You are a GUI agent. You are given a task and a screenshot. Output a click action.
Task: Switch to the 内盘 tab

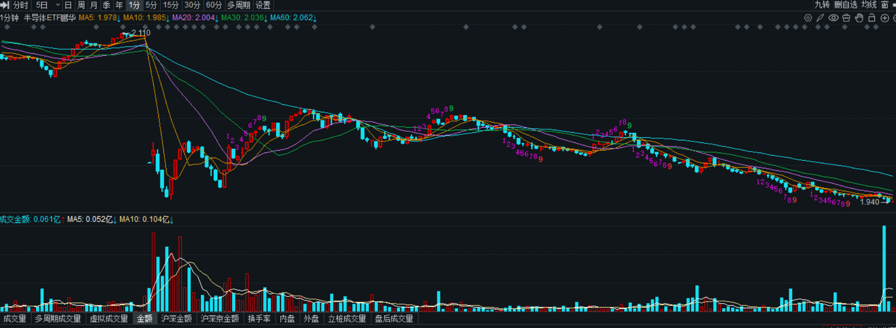[287, 319]
